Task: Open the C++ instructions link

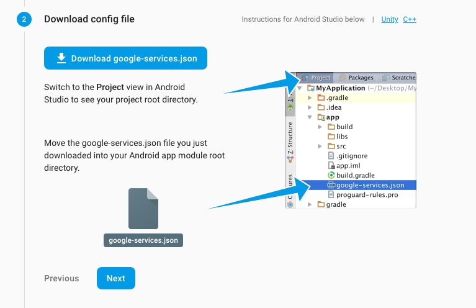Action: click(x=410, y=19)
